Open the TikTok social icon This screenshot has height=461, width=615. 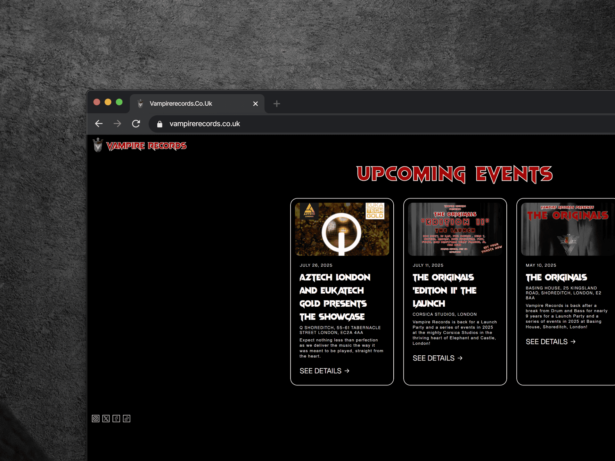click(127, 418)
